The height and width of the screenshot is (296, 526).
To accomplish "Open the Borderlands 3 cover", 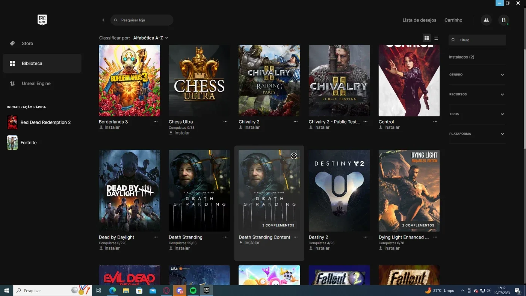I will tap(129, 80).
